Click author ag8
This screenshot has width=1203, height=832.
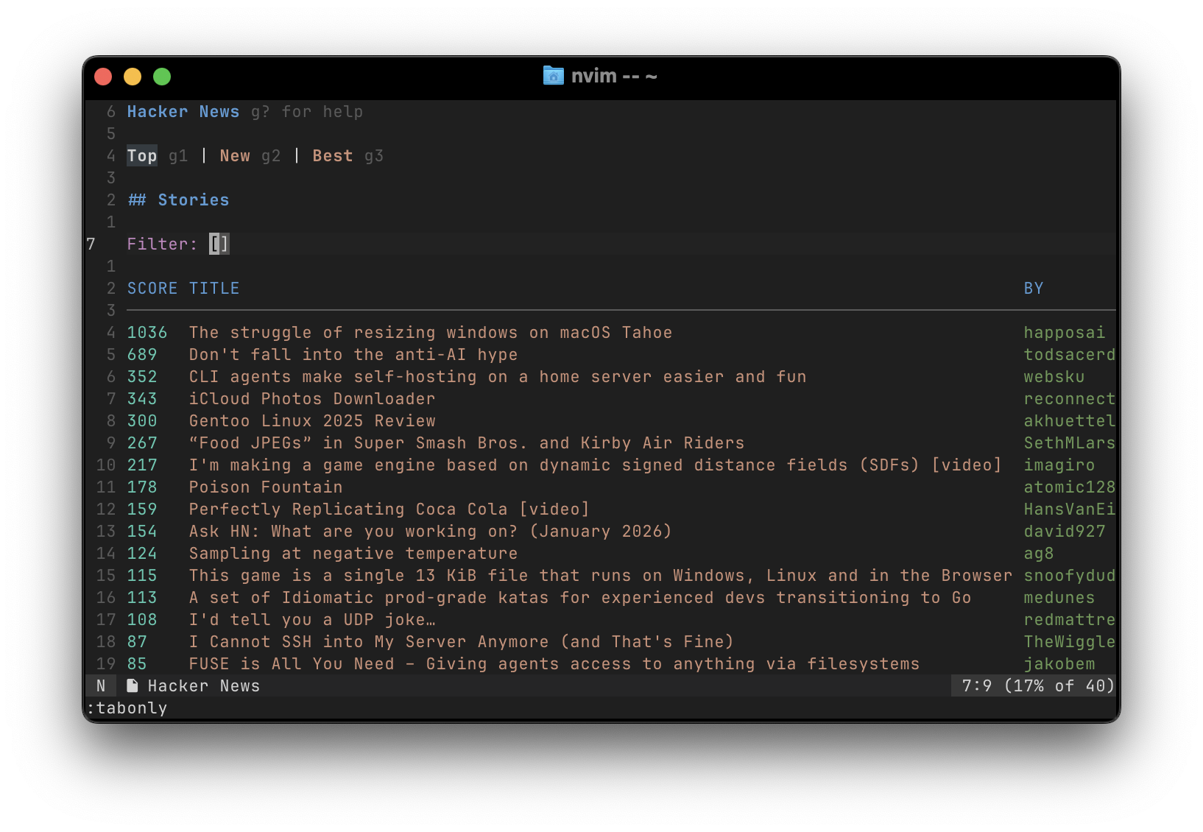pos(1039,553)
